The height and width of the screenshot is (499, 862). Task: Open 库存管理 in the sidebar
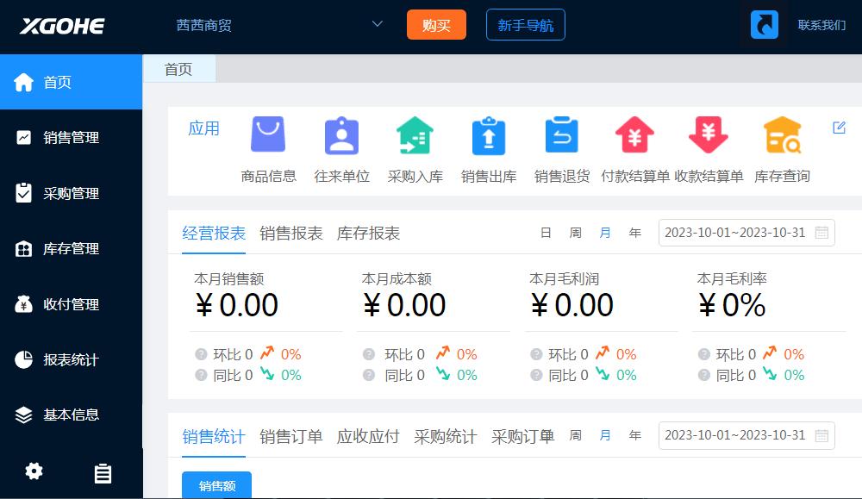coord(71,248)
